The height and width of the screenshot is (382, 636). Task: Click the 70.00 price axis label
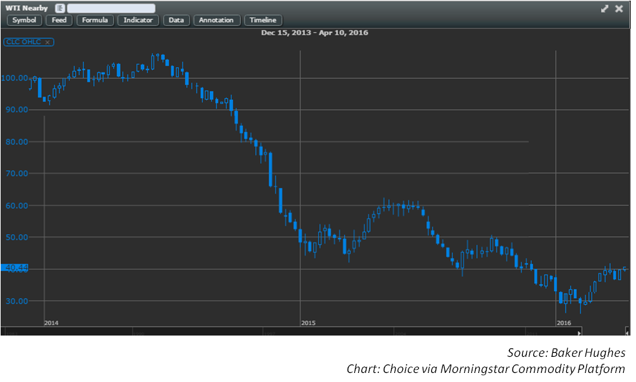(17, 174)
